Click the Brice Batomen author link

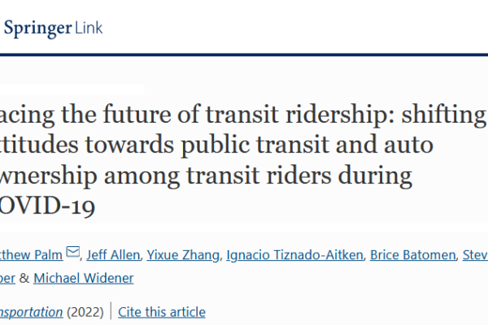[x=412, y=255]
